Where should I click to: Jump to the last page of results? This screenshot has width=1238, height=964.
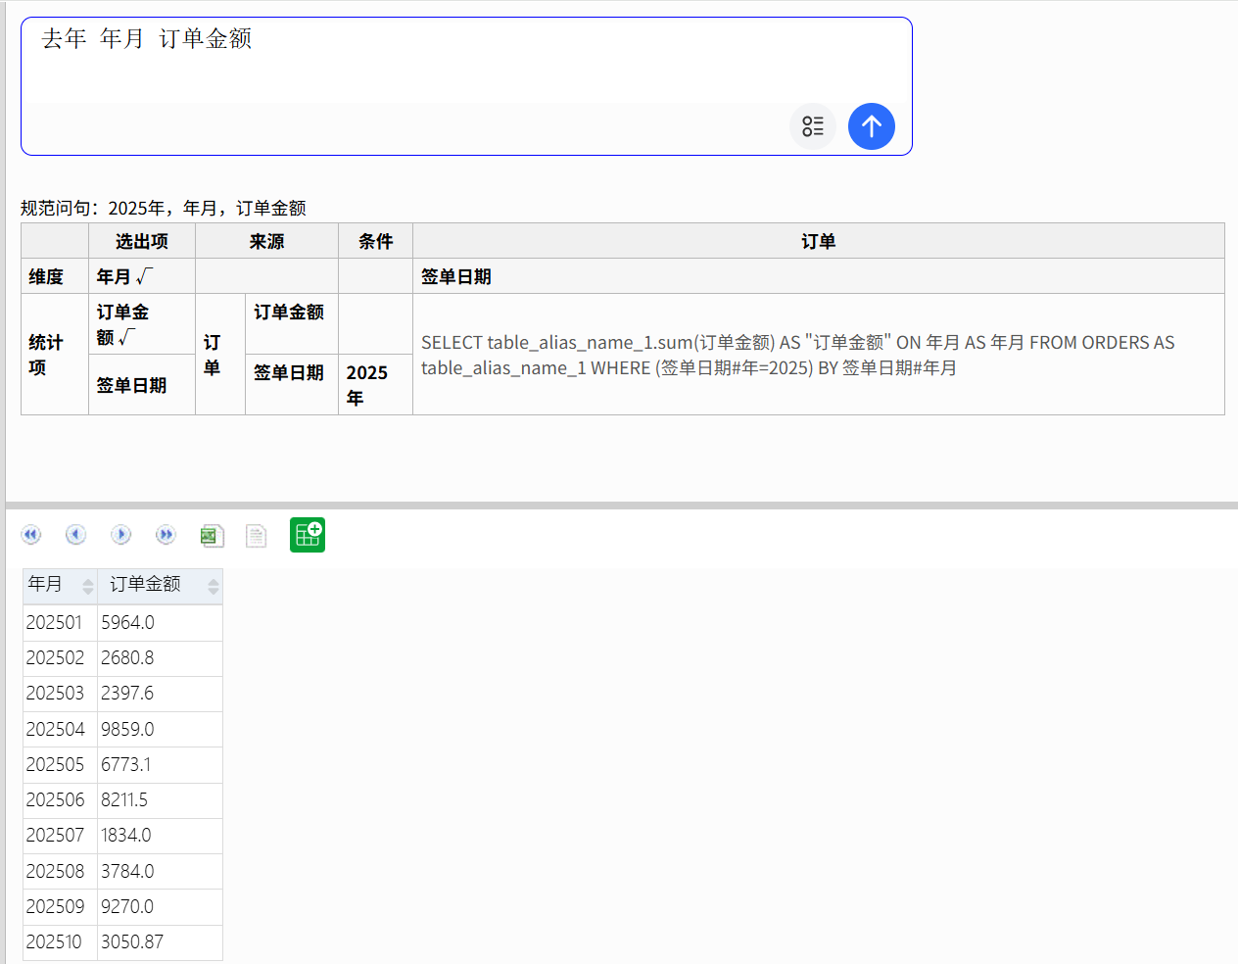click(167, 535)
